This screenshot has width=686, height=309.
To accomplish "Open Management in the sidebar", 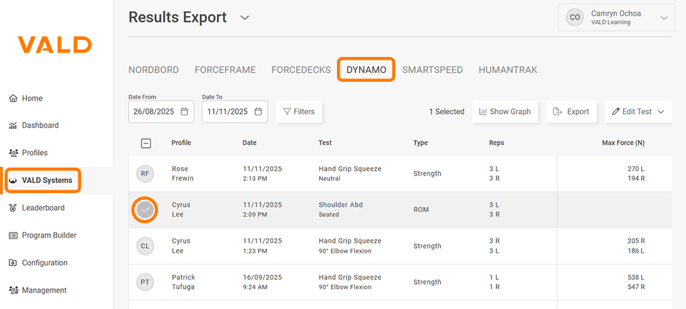I will click(x=38, y=290).
